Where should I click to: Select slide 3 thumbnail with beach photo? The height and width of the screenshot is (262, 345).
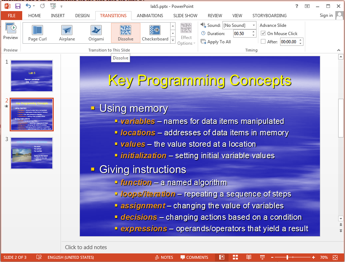pos(32,153)
